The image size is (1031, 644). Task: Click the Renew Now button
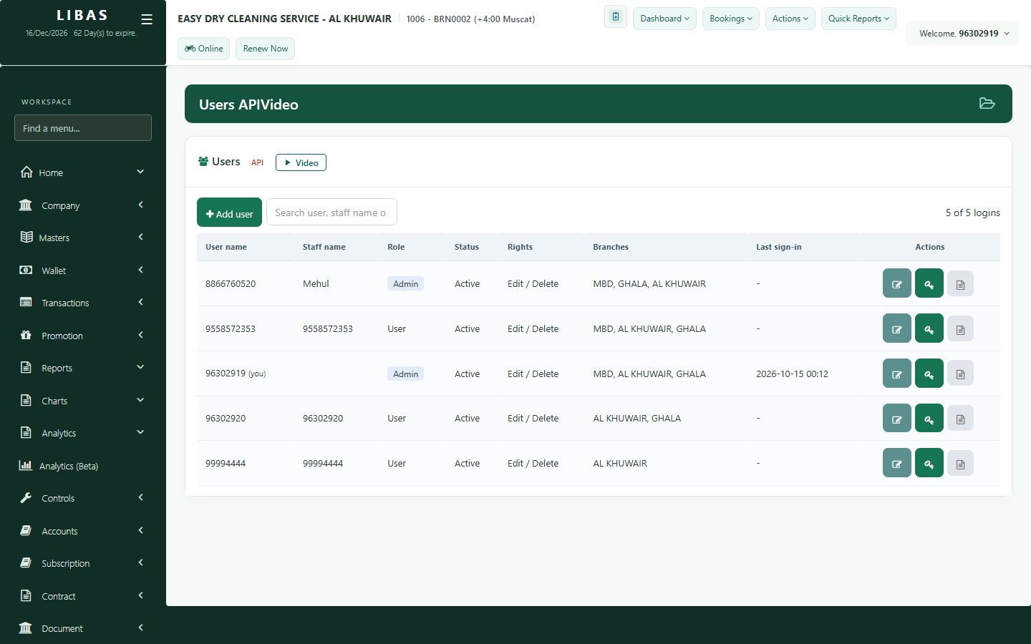coord(265,49)
